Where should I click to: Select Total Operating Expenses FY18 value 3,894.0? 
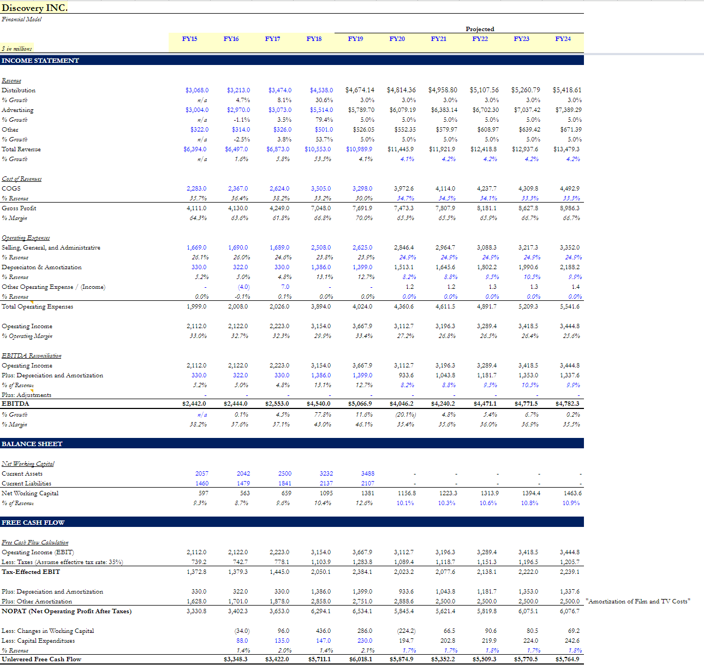[321, 306]
